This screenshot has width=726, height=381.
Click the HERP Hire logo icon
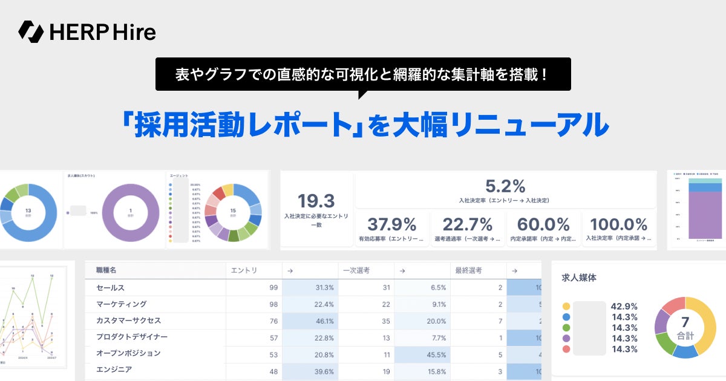31,31
